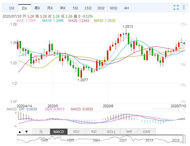Select the 周K weekly chart tab

tap(37, 8)
